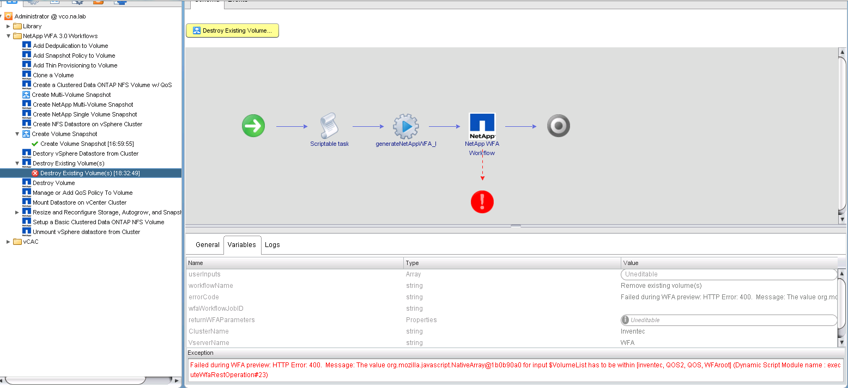Click the vCAC folder icon
The height and width of the screenshot is (388, 848).
point(17,242)
